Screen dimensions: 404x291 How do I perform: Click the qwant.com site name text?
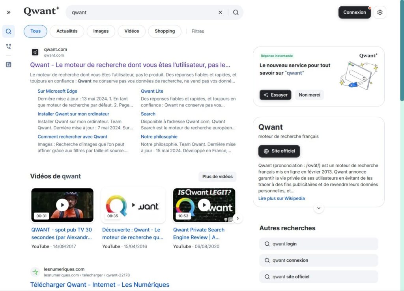(55, 49)
